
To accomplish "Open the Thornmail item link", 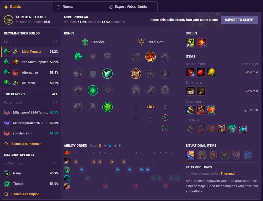I will 228,174.
